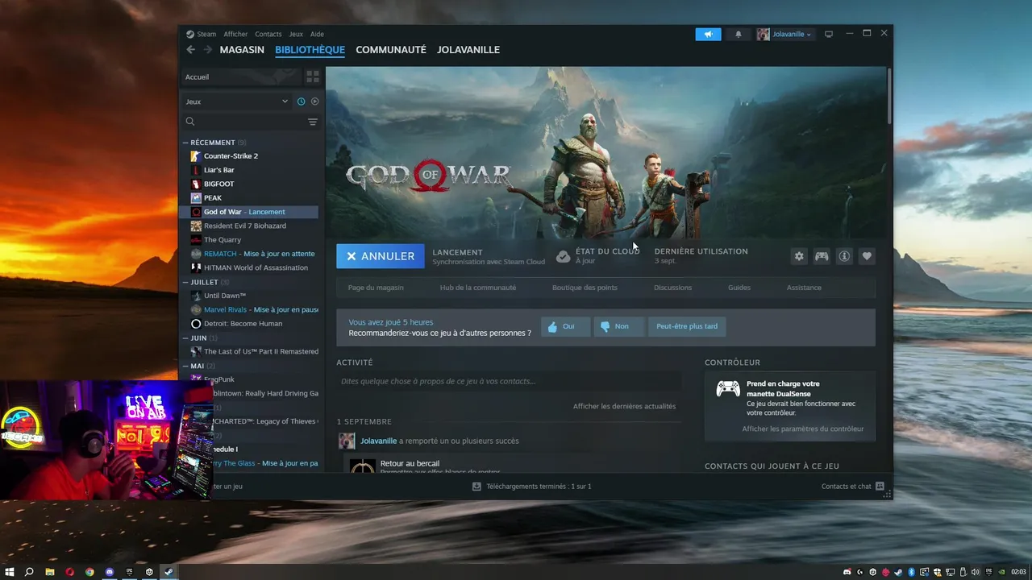
Task: Add God of War to favorites heart
Action: [867, 256]
